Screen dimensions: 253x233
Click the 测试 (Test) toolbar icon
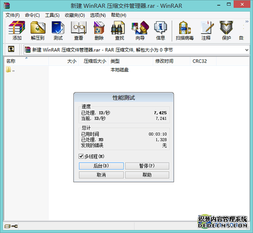click(x=58, y=30)
